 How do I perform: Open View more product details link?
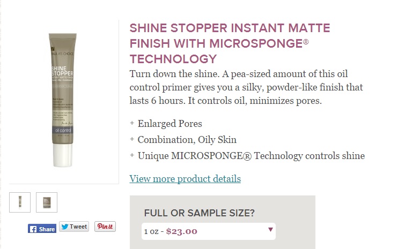(185, 179)
